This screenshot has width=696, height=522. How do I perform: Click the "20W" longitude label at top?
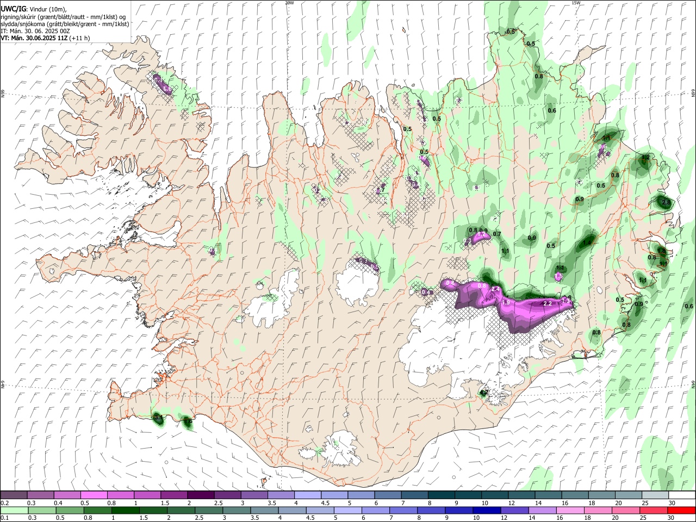tap(289, 3)
